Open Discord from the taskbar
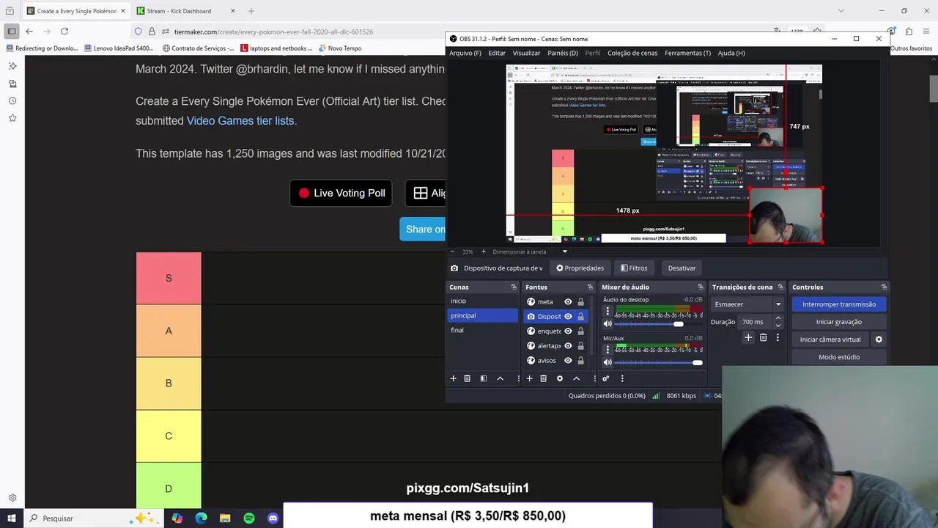 point(273,518)
